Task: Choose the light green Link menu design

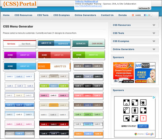Action: pyautogui.click(x=88, y=115)
